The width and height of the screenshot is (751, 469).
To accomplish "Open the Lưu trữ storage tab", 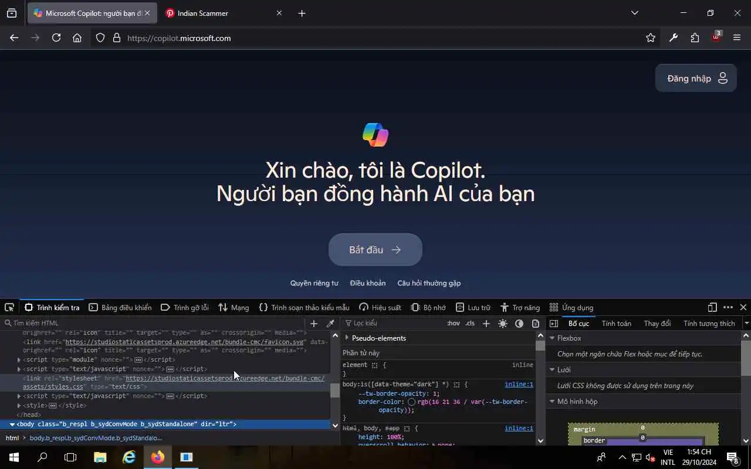I will click(473, 307).
